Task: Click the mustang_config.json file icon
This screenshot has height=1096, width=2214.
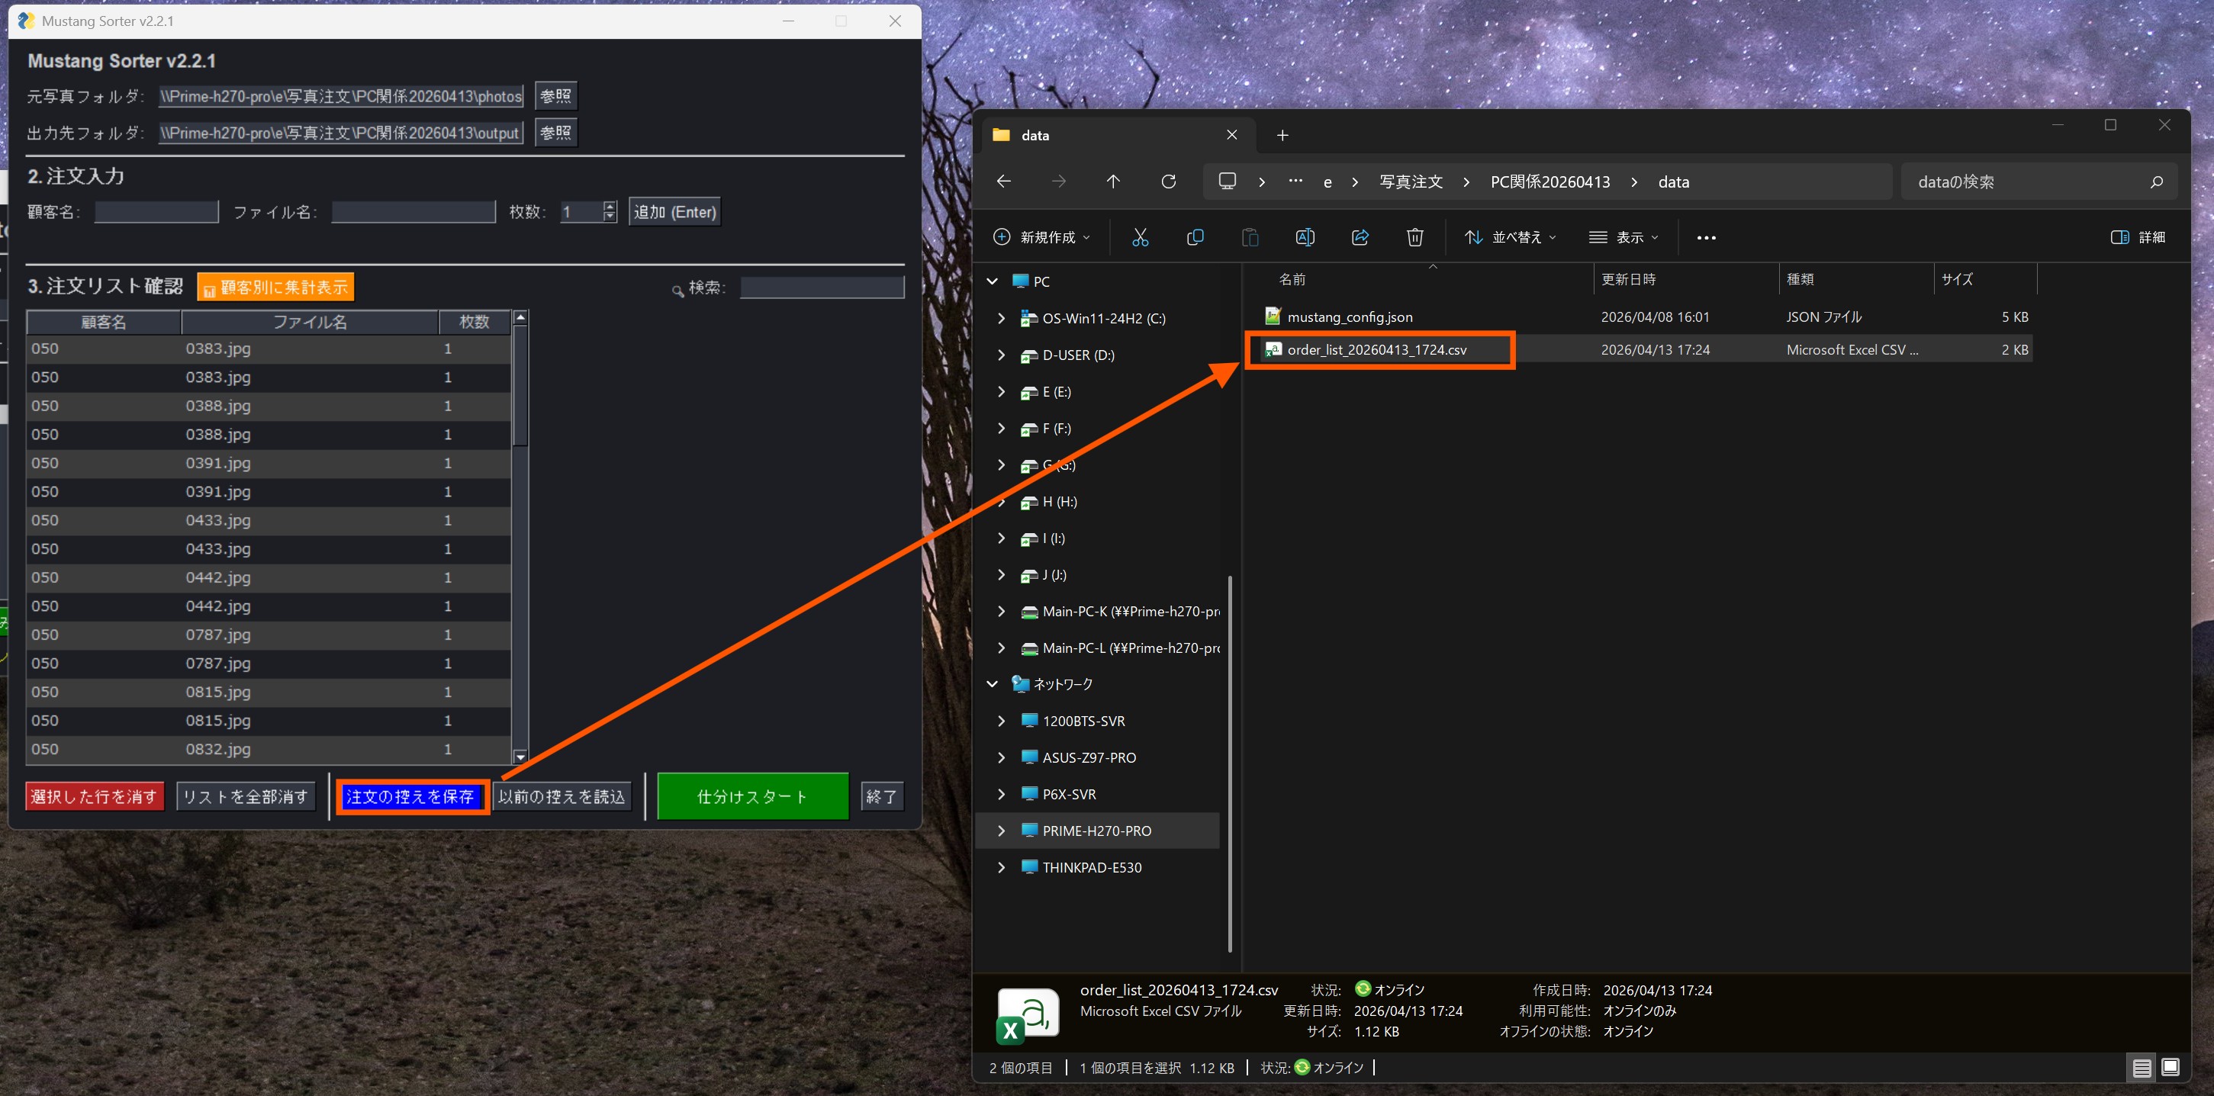Action: [1273, 316]
